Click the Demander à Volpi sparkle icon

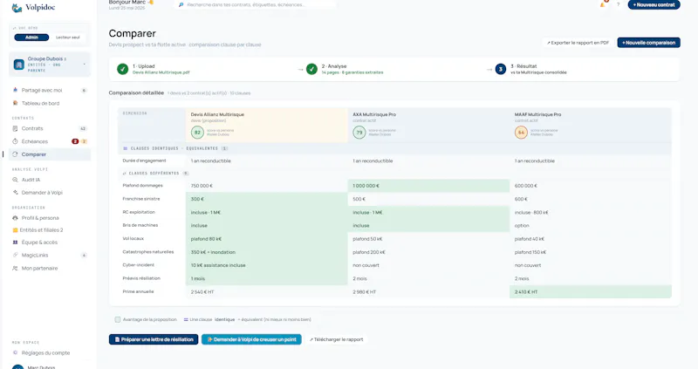(15, 192)
